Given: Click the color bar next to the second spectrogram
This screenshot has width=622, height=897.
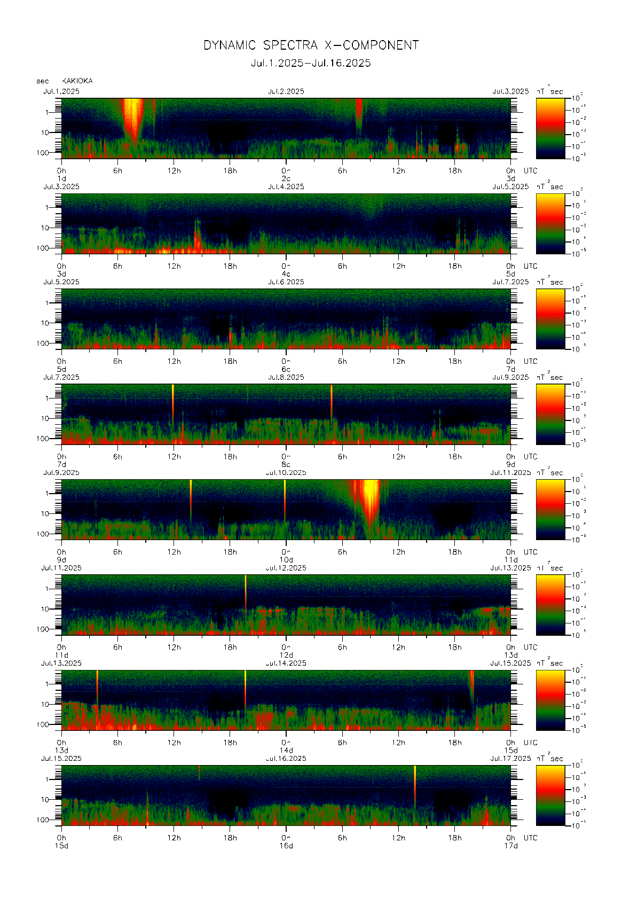Looking at the screenshot, I should (x=550, y=223).
